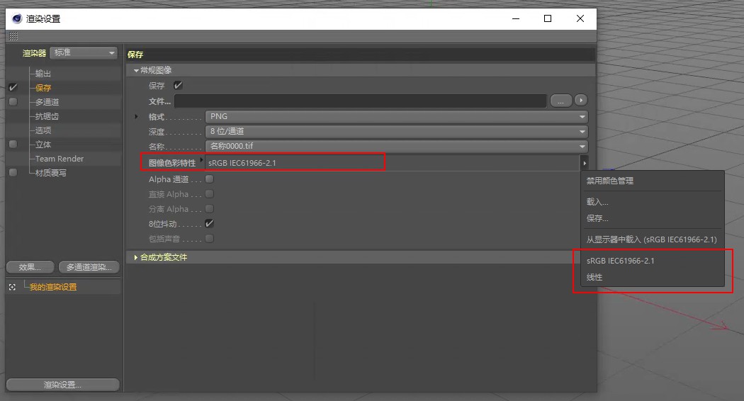Enable the 材质覆写 checkbox in tree
Image resolution: width=744 pixels, height=401 pixels.
(x=13, y=173)
